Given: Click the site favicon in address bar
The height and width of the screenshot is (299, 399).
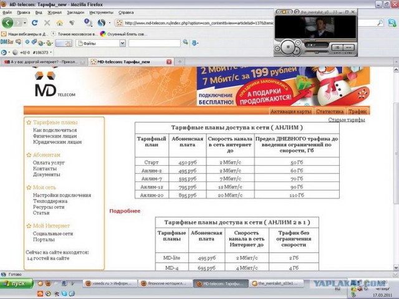Looking at the screenshot, I should (119, 23).
